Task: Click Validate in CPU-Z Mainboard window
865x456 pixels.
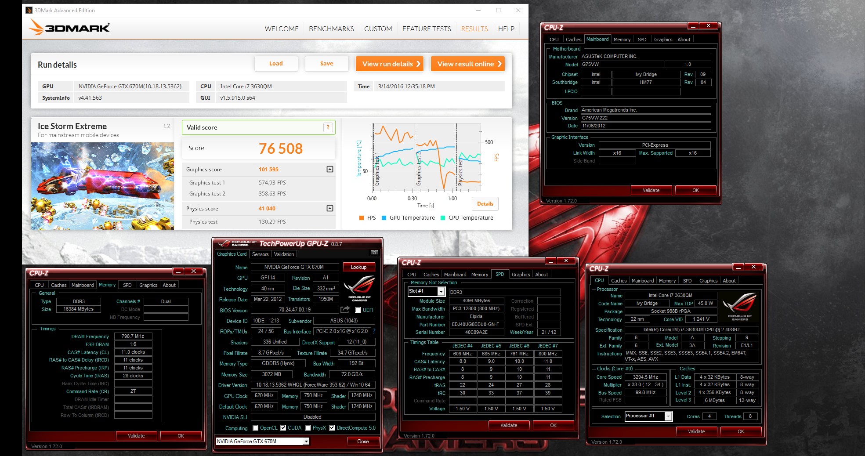Action: pyautogui.click(x=651, y=190)
